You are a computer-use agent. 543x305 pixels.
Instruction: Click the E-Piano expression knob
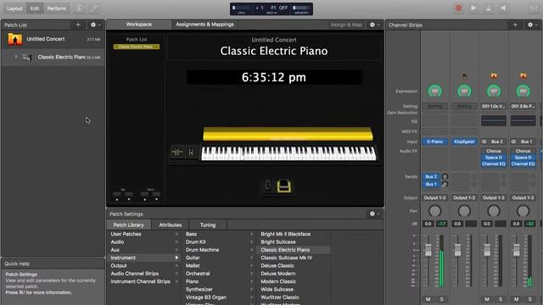434,91
